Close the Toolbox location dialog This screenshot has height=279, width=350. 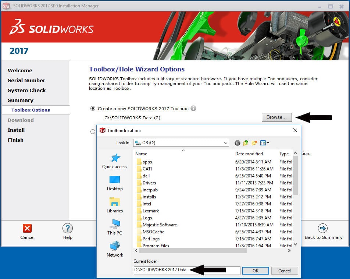tap(295, 130)
